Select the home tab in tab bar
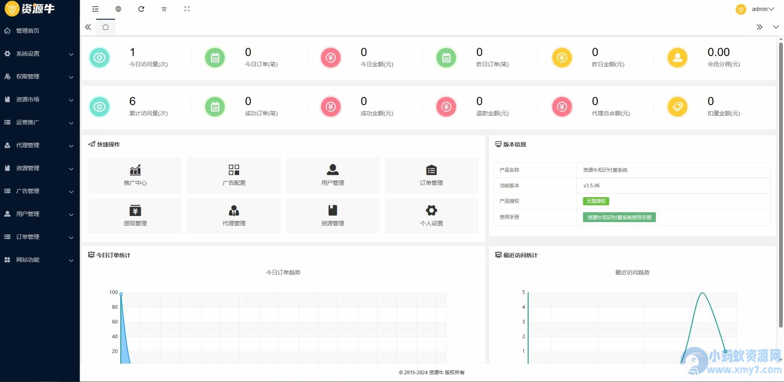 (x=106, y=27)
